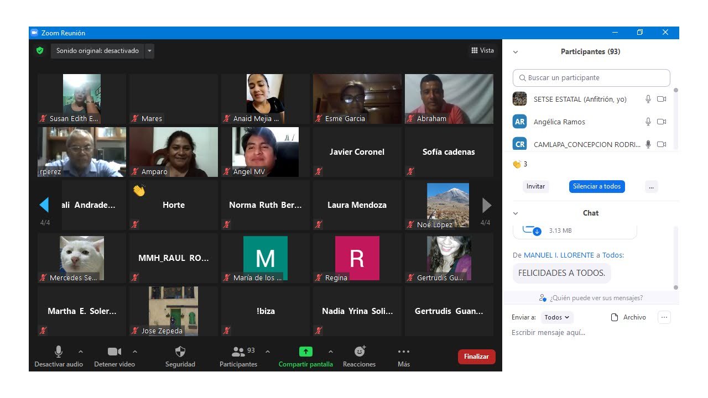Open the Enviar a Todos dropdown
The height and width of the screenshot is (398, 708).
(x=557, y=317)
